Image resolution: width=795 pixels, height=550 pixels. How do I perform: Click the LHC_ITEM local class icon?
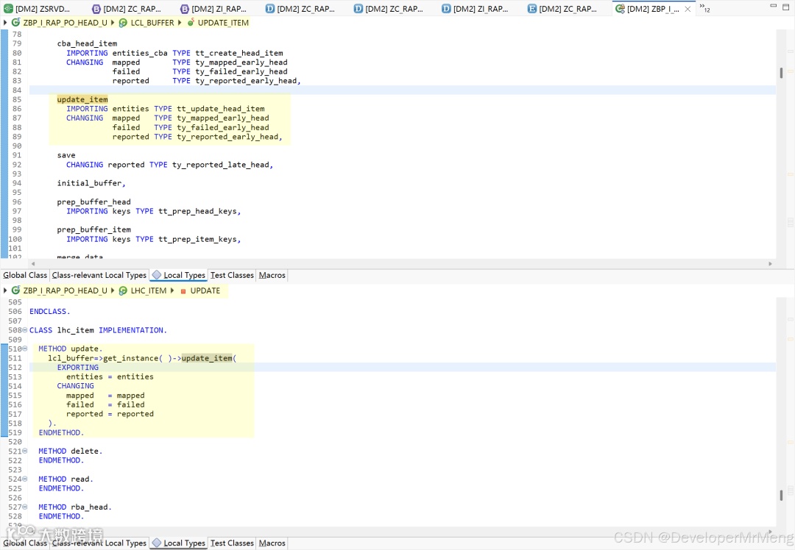click(x=123, y=290)
